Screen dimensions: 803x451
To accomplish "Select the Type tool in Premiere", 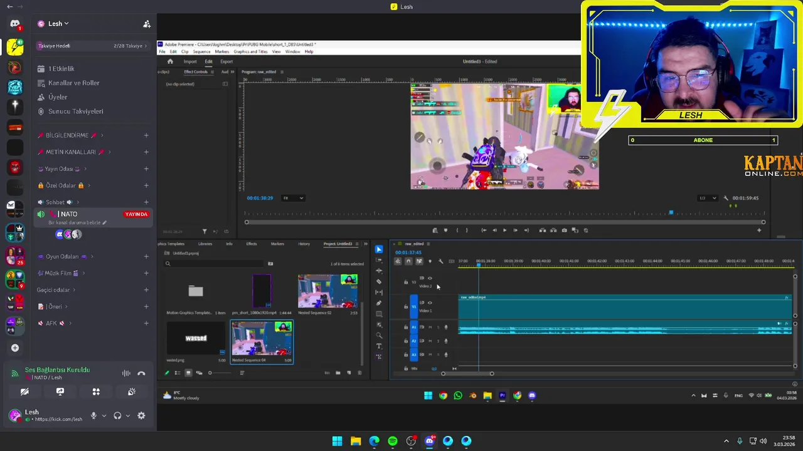I will point(379,346).
